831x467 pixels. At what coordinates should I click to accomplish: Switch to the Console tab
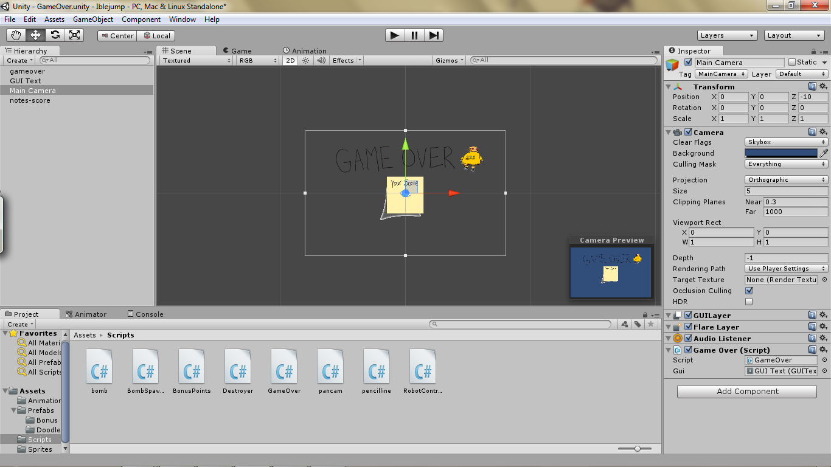click(145, 314)
